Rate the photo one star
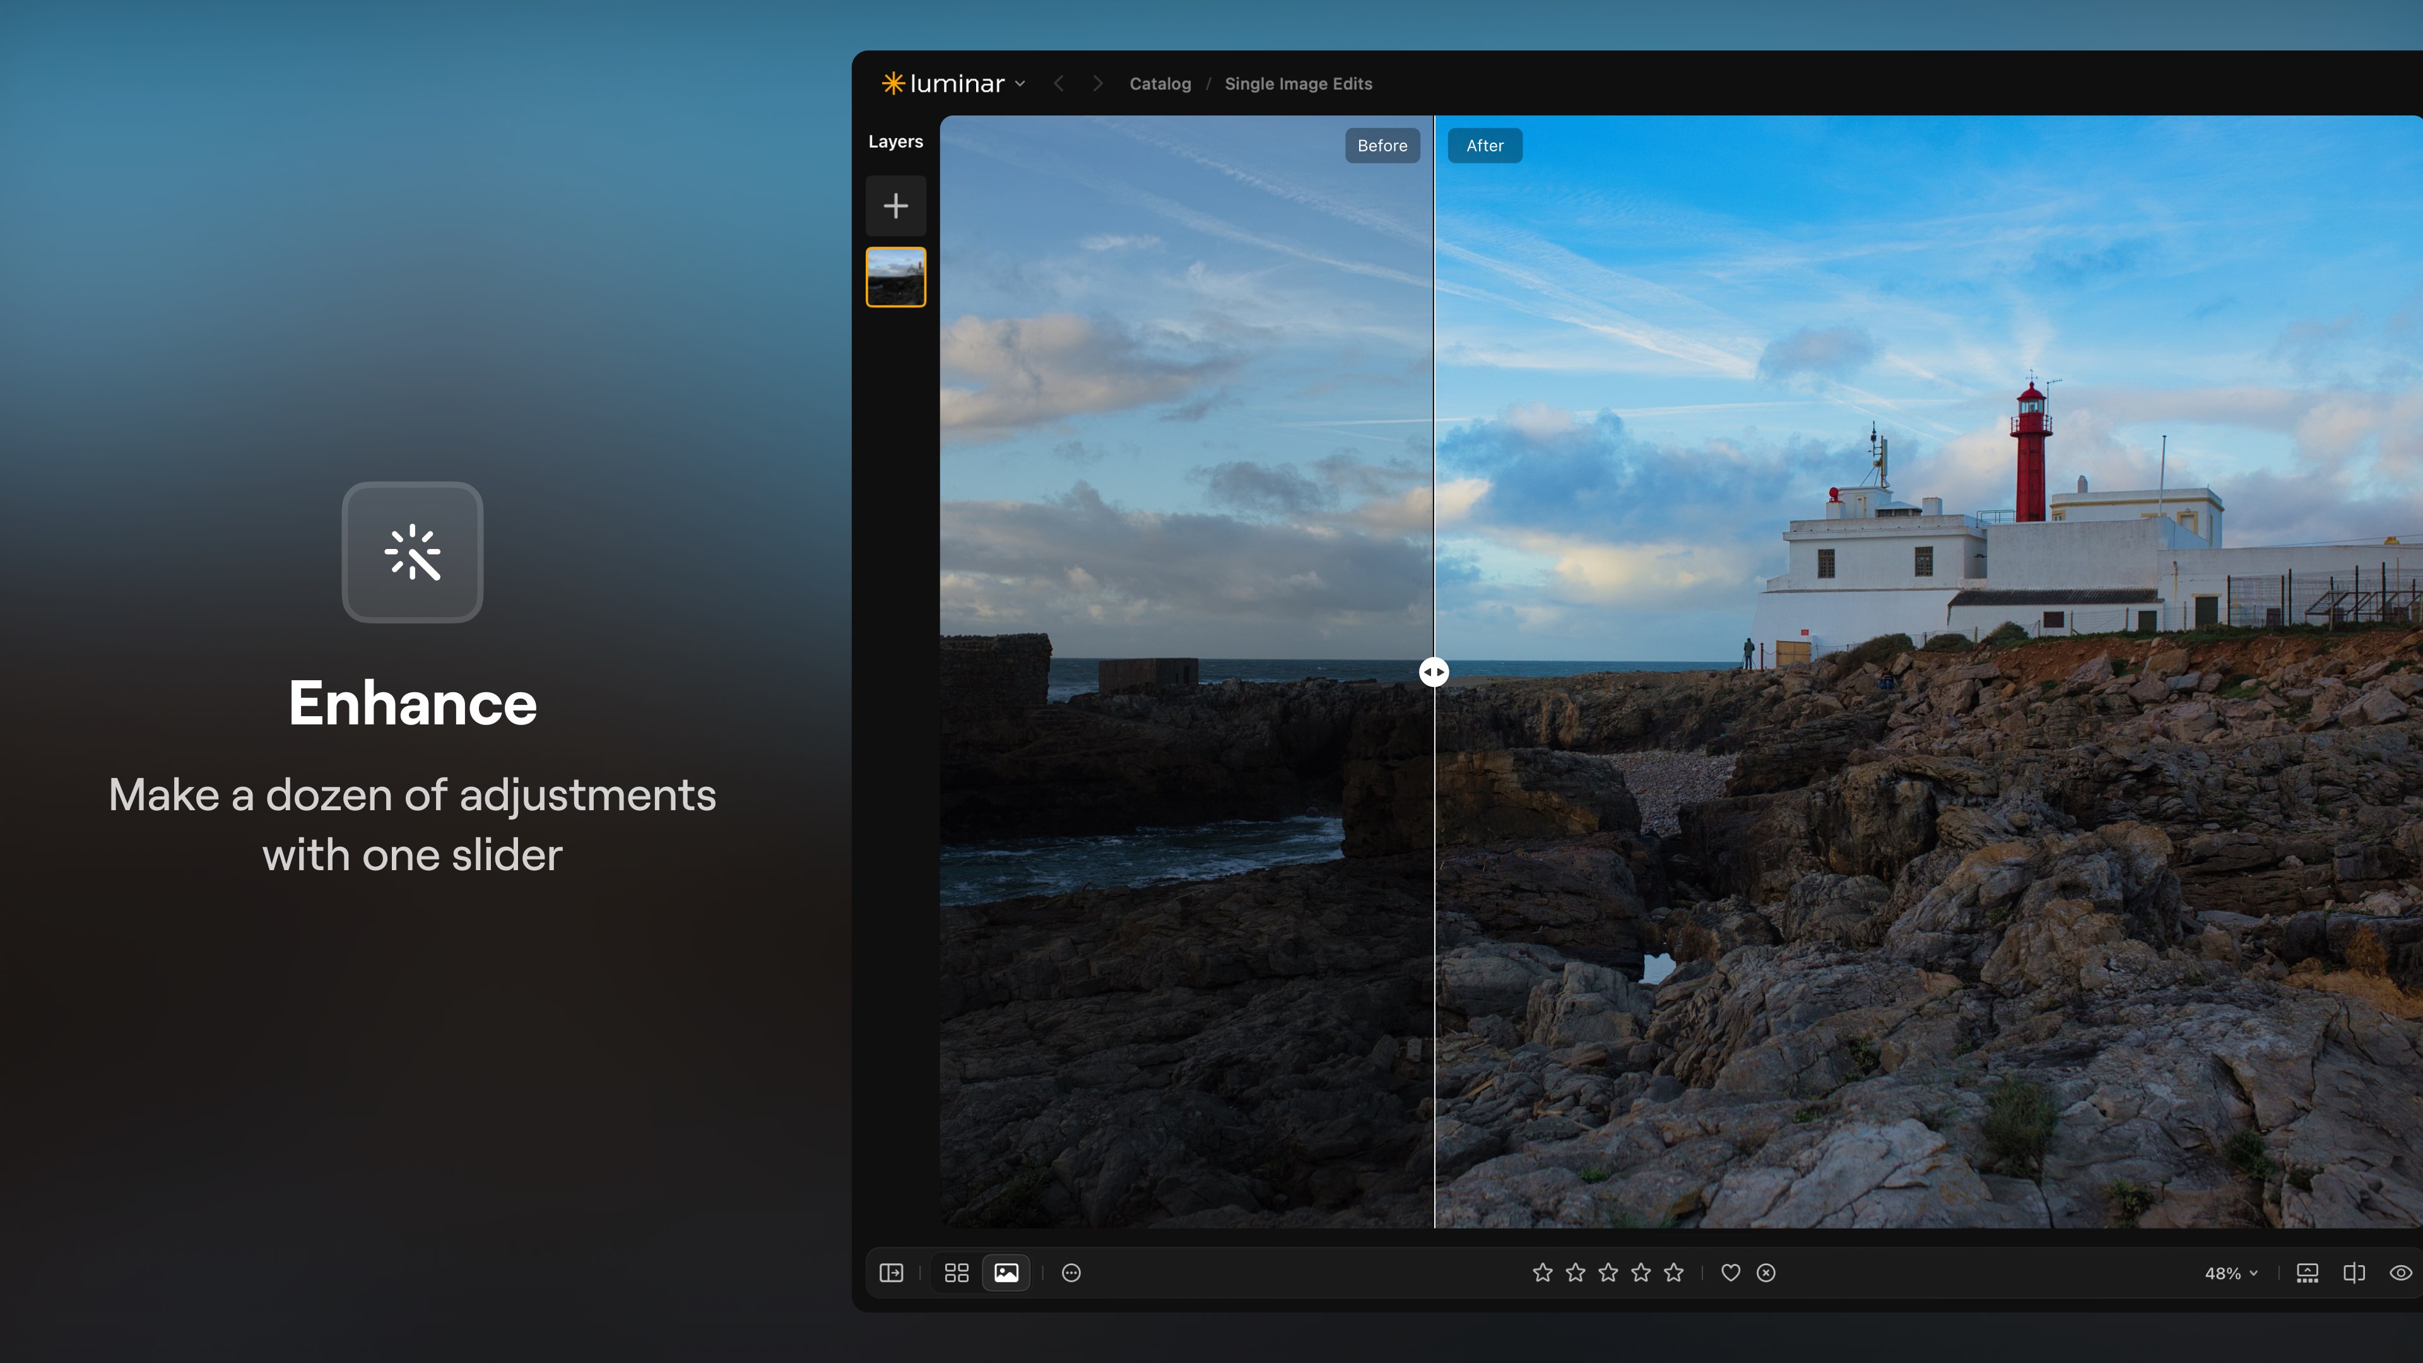The width and height of the screenshot is (2423, 1363). [x=1543, y=1273]
